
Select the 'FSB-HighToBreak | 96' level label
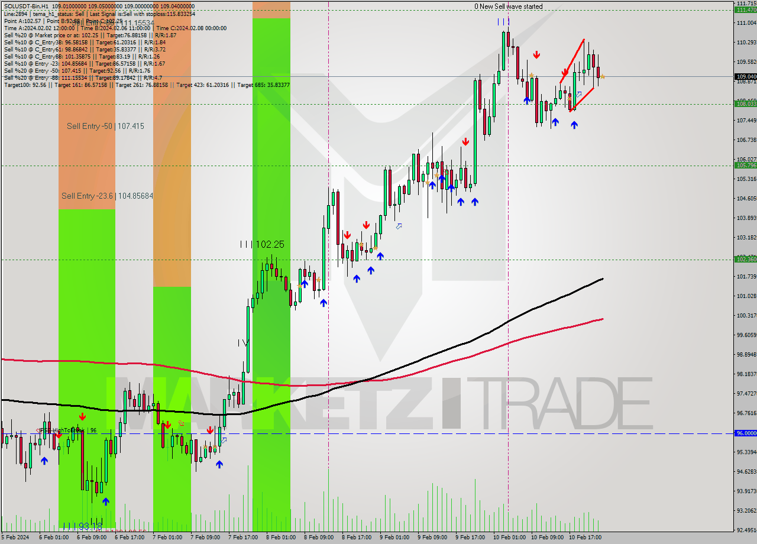coord(67,430)
